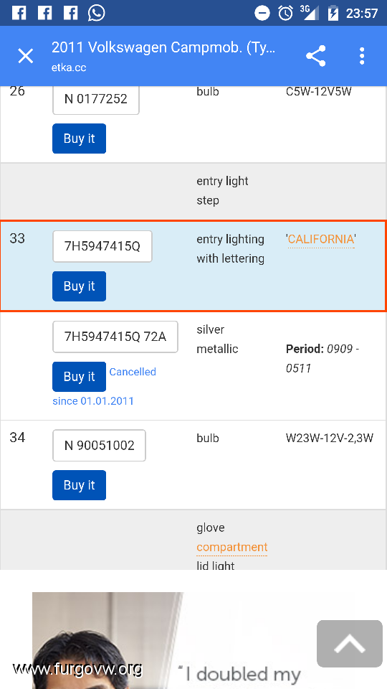Image resolution: width=387 pixels, height=689 pixels.
Task: Open the three-dot overflow menu
Action: click(x=361, y=56)
